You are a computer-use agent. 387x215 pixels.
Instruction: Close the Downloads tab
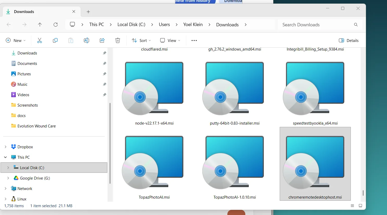click(x=74, y=11)
